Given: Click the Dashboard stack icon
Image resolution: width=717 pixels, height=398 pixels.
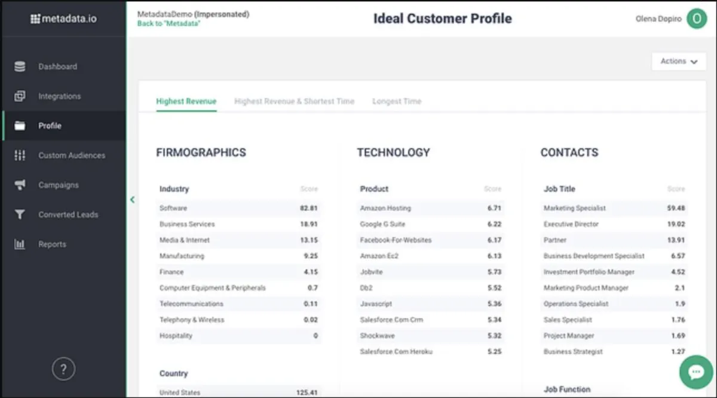Looking at the screenshot, I should 20,67.
